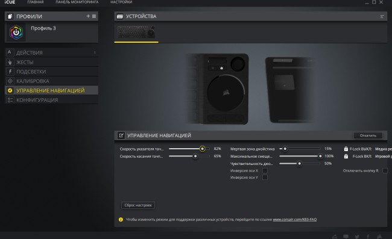Image resolution: width=392 pixels, height=239 pixels.
Task: Click the yellow info icon
Action: (121, 220)
